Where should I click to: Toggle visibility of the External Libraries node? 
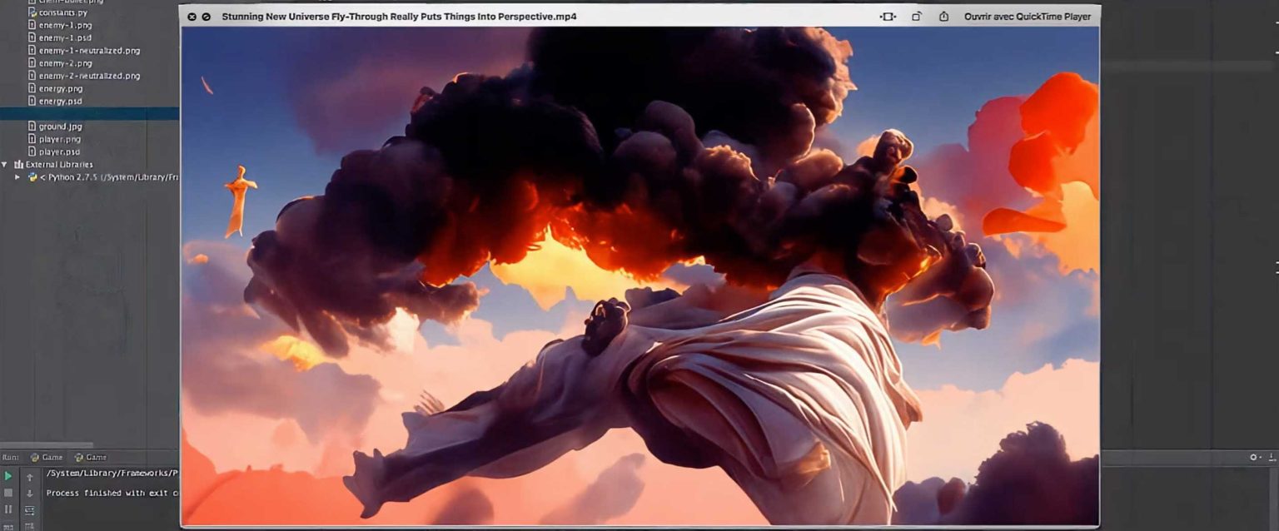coord(6,164)
